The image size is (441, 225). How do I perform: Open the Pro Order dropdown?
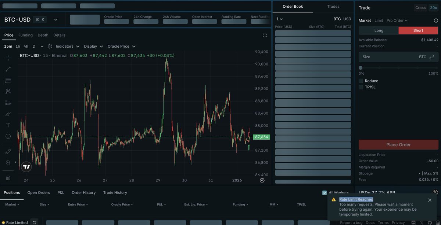tap(397, 21)
